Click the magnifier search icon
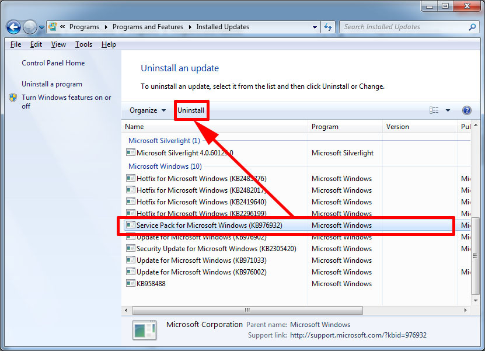The height and width of the screenshot is (351, 485). coord(472,27)
